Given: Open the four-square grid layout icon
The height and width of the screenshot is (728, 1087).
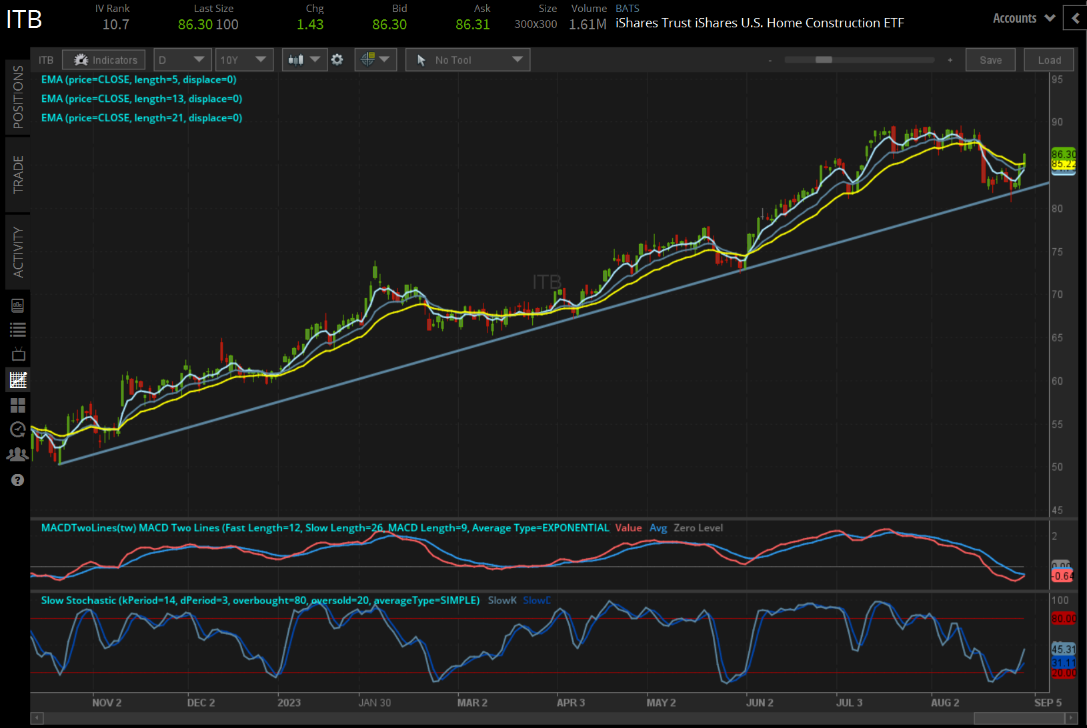Looking at the screenshot, I should click(18, 405).
